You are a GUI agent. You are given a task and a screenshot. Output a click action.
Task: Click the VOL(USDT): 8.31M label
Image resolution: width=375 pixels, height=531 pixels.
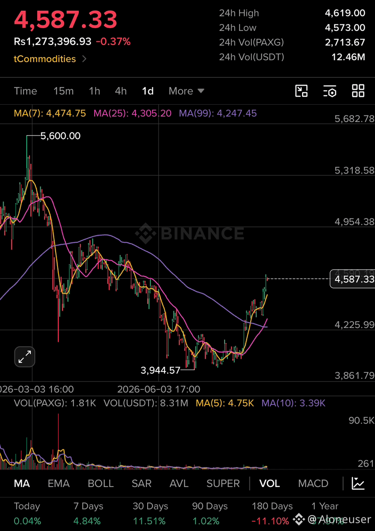146,403
